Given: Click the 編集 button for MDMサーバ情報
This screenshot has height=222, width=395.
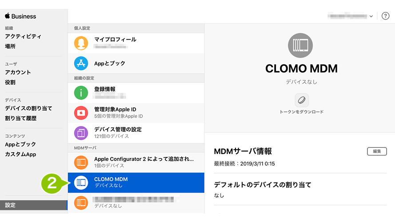Looking at the screenshot, I should click(x=377, y=151).
